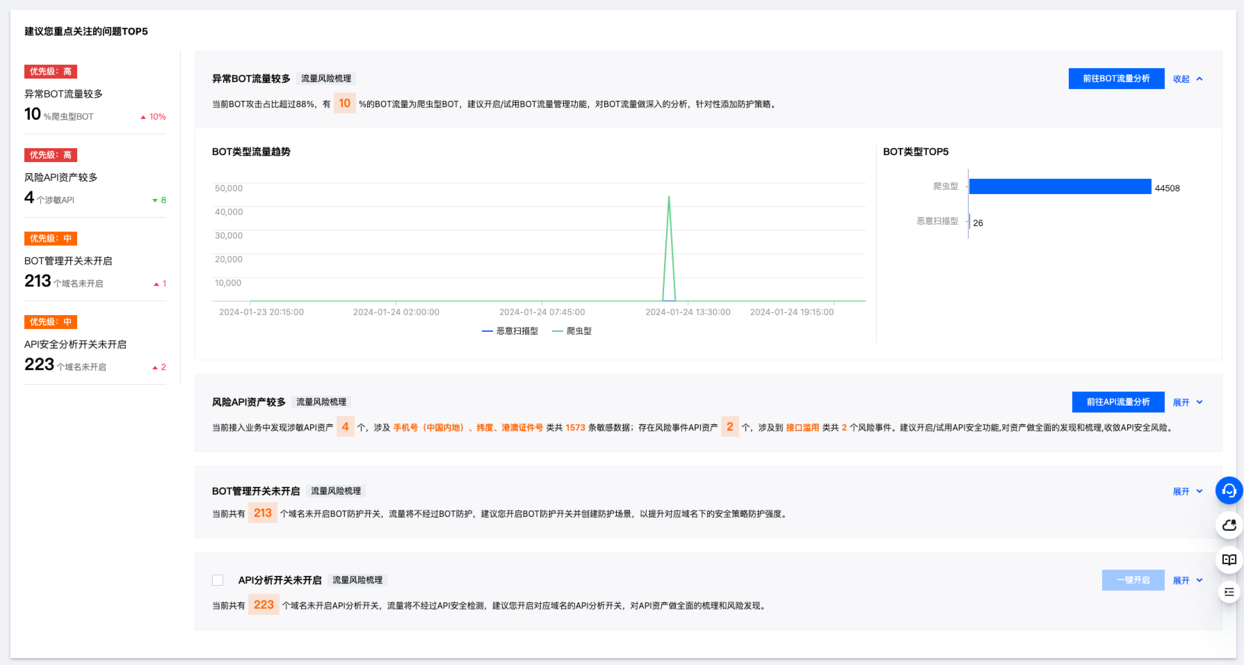Click the 1573 sensitive data count

(575, 428)
